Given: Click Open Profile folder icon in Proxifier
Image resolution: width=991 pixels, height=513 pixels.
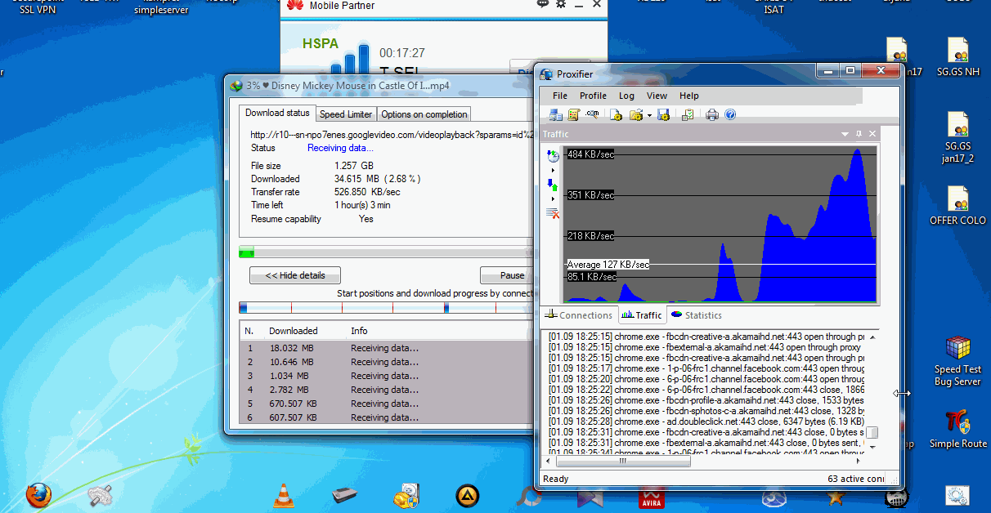Looking at the screenshot, I should pyautogui.click(x=637, y=115).
